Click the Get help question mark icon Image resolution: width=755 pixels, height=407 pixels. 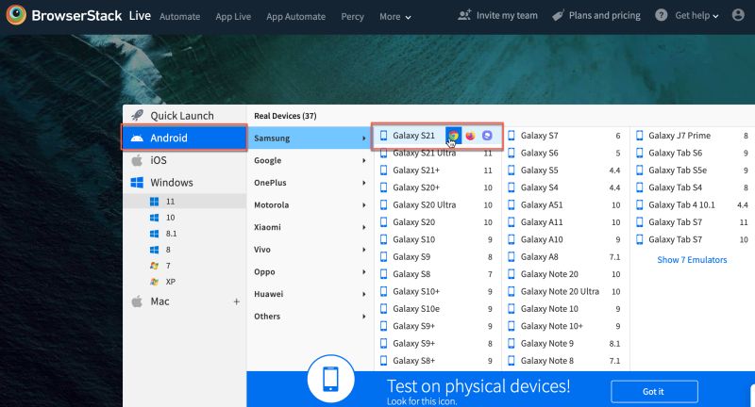point(662,15)
